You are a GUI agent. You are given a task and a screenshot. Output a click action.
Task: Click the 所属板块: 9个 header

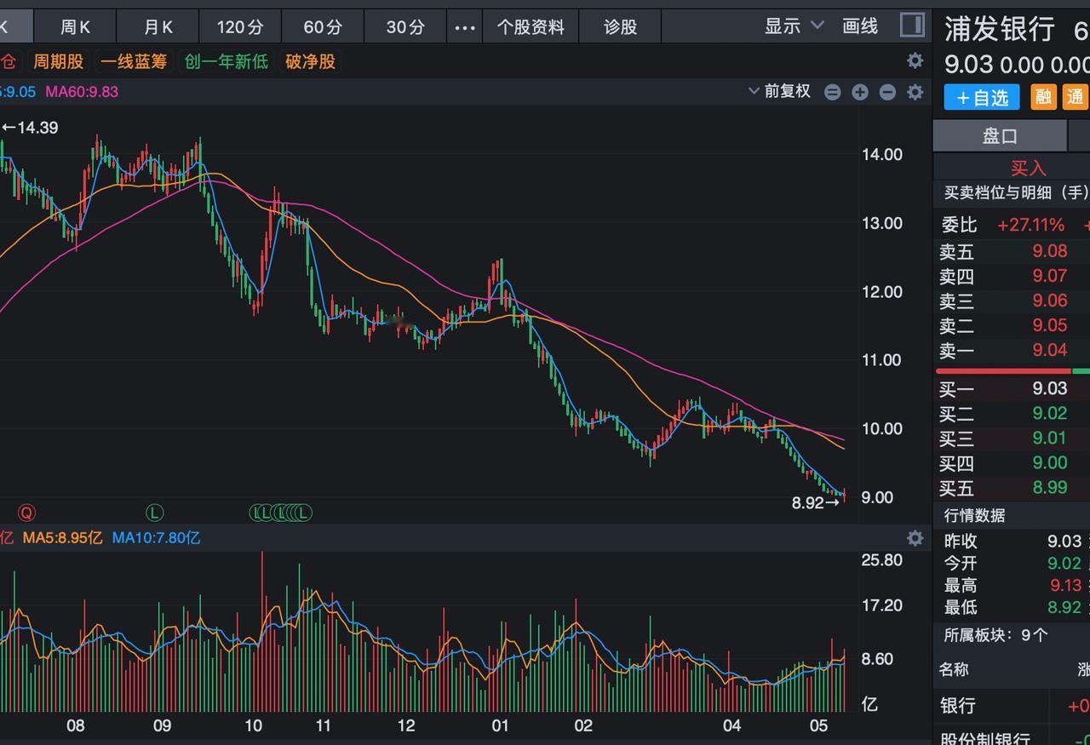tap(995, 634)
